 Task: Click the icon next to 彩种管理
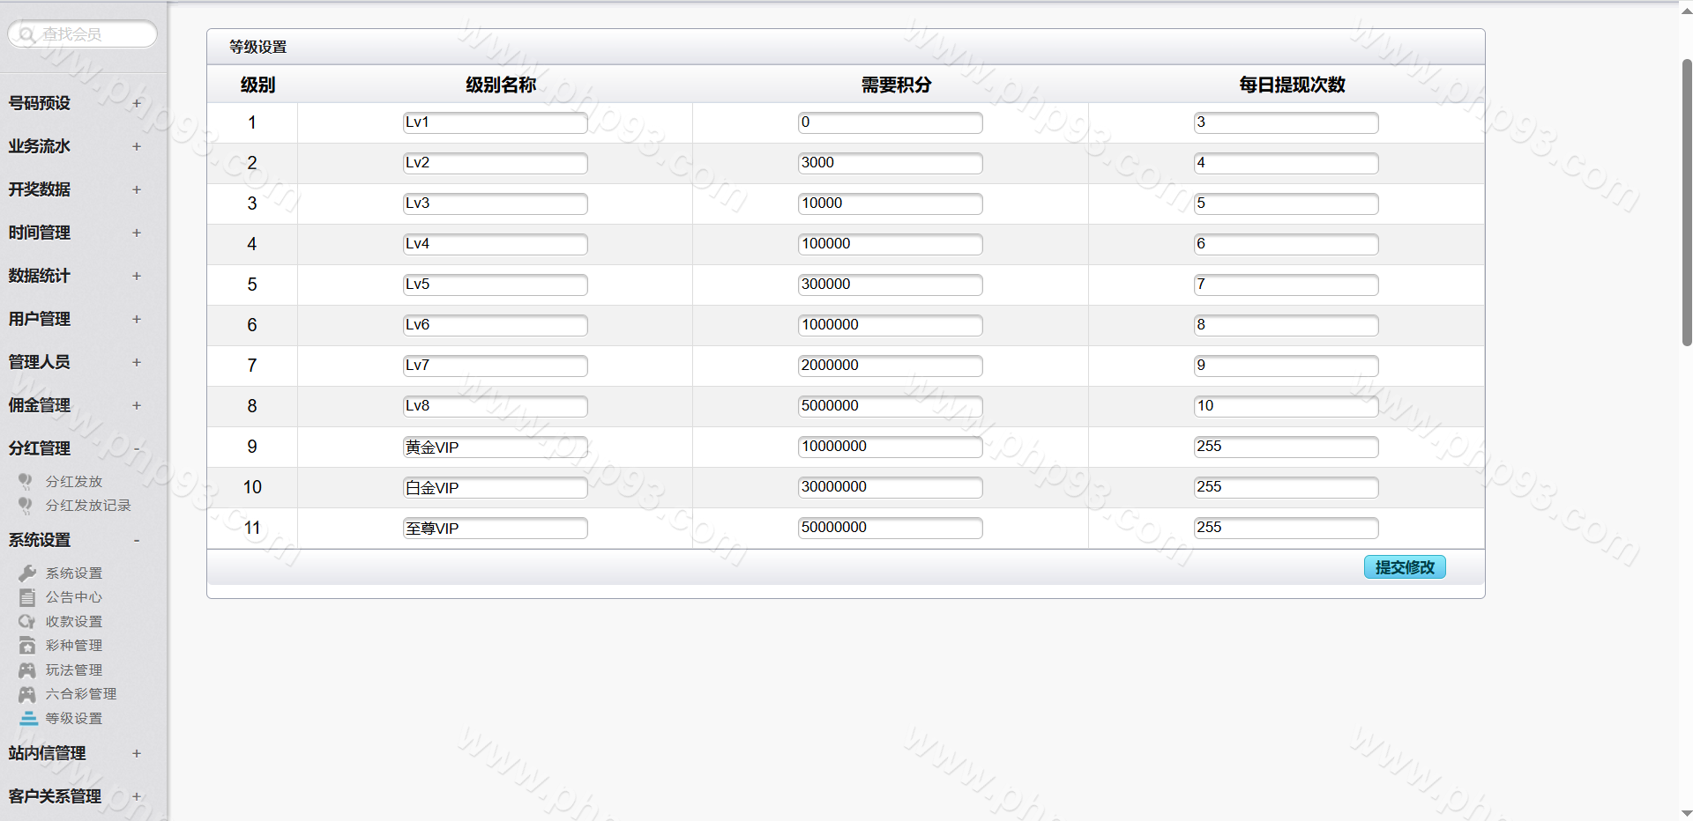tap(27, 646)
